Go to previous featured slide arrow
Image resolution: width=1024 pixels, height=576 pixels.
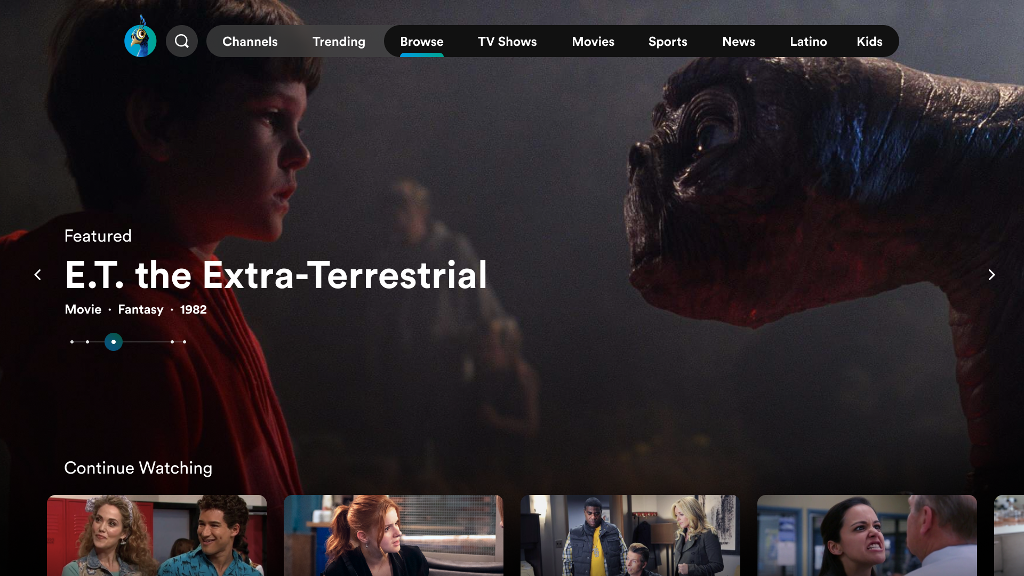tap(38, 275)
